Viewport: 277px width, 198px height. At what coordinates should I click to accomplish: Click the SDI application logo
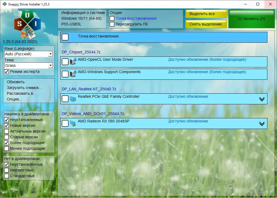click(27, 25)
